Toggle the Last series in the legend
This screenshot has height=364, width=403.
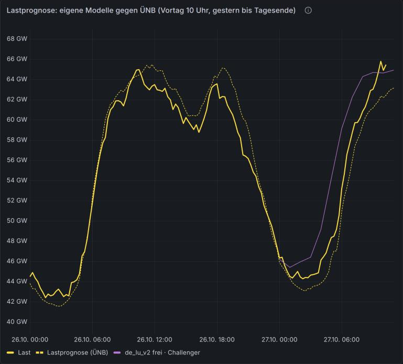coord(24,352)
